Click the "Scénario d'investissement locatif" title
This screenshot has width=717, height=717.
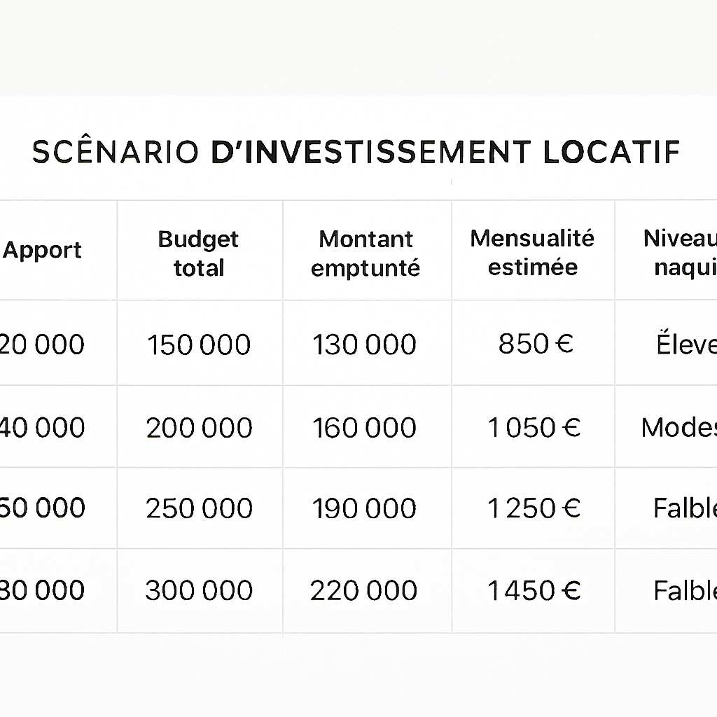coord(356,153)
